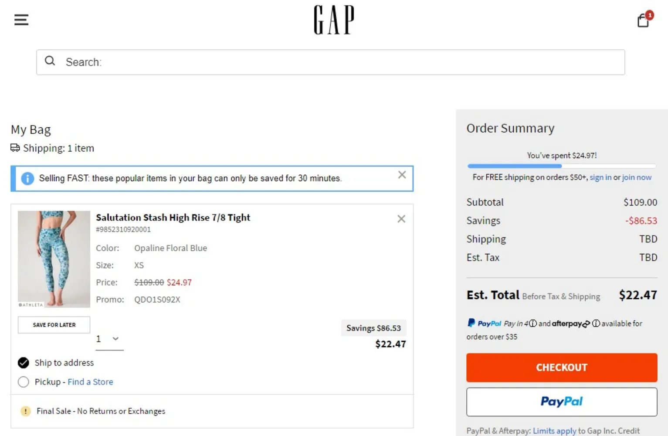The image size is (668, 436).
Task: Dismiss the Selling FAST notification
Action: (402, 175)
